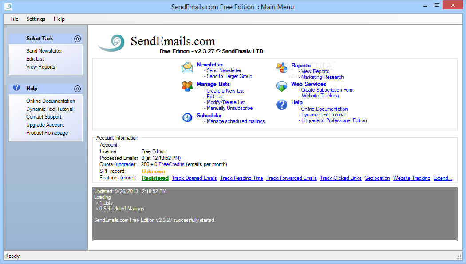
Task: Select View Reports in the Select Task panel
Action: pyautogui.click(x=41, y=67)
